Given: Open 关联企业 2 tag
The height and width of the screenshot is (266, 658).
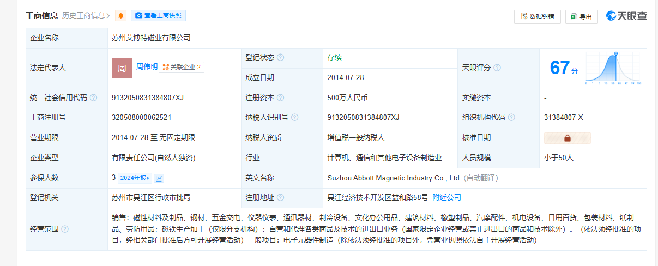Looking at the screenshot, I should (182, 68).
